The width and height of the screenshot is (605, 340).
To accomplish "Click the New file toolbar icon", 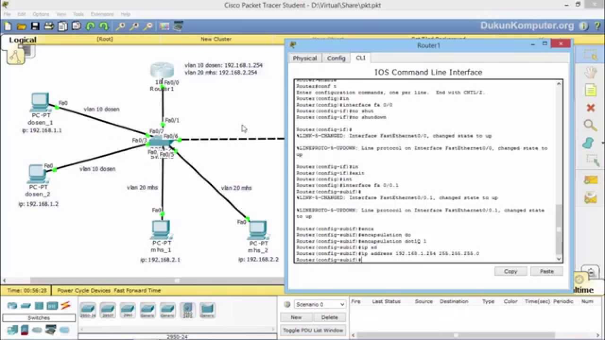I will click(x=8, y=26).
